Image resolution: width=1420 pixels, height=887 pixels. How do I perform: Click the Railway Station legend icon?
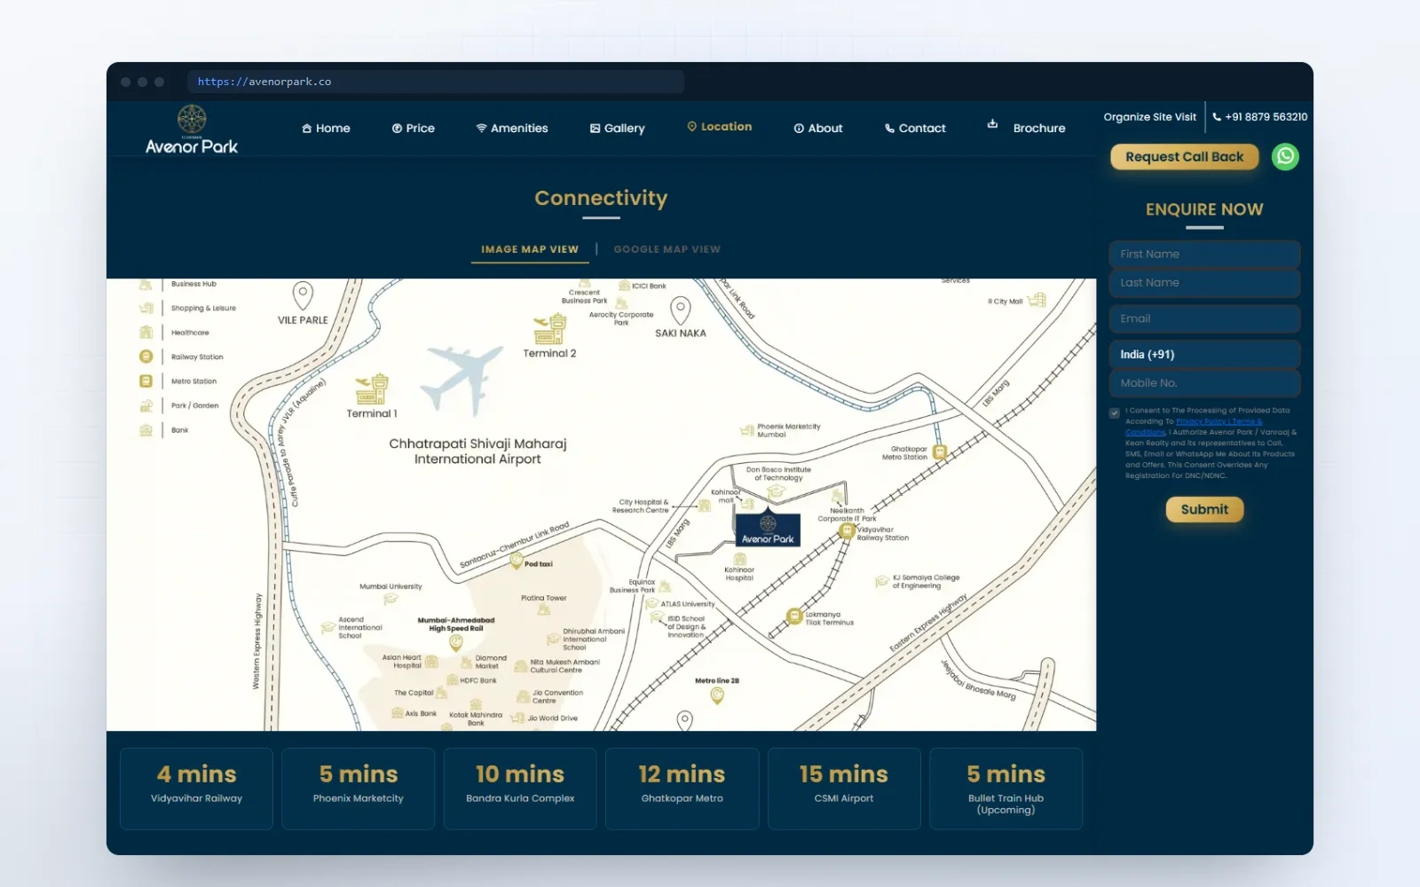point(146,357)
